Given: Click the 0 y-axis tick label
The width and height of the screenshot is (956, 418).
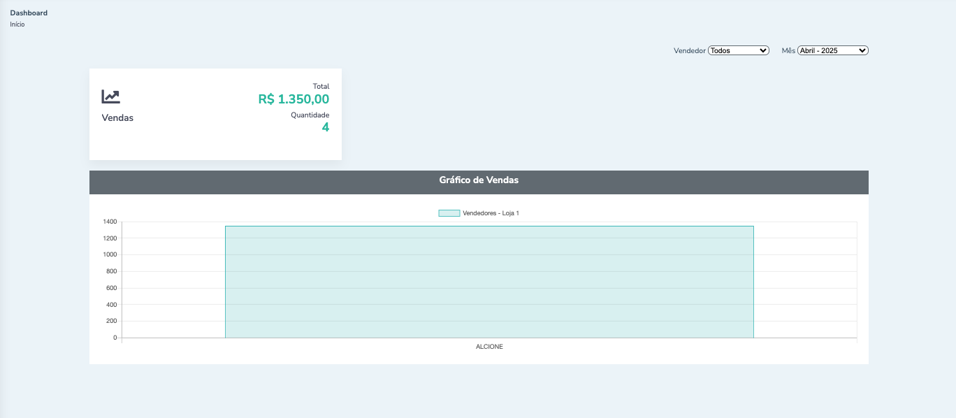Looking at the screenshot, I should click(115, 338).
